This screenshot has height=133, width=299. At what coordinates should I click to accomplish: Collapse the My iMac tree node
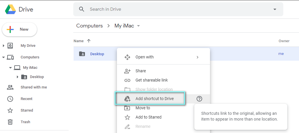pyautogui.click(x=10, y=68)
